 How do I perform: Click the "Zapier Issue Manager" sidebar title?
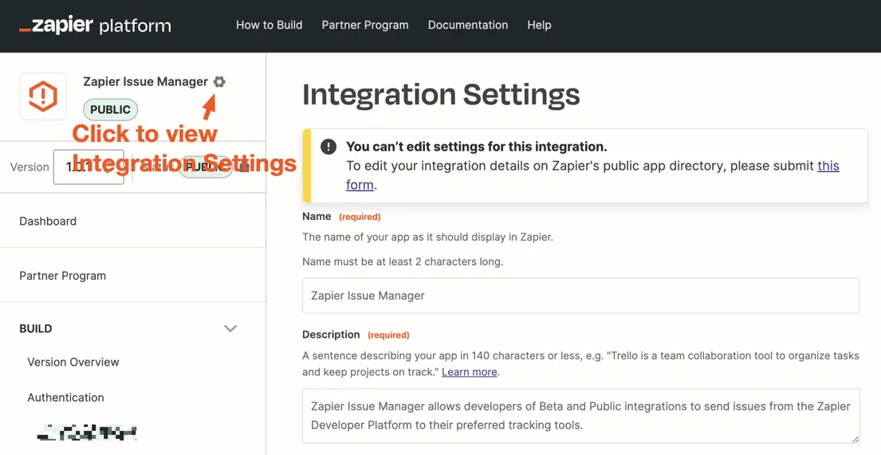point(146,81)
